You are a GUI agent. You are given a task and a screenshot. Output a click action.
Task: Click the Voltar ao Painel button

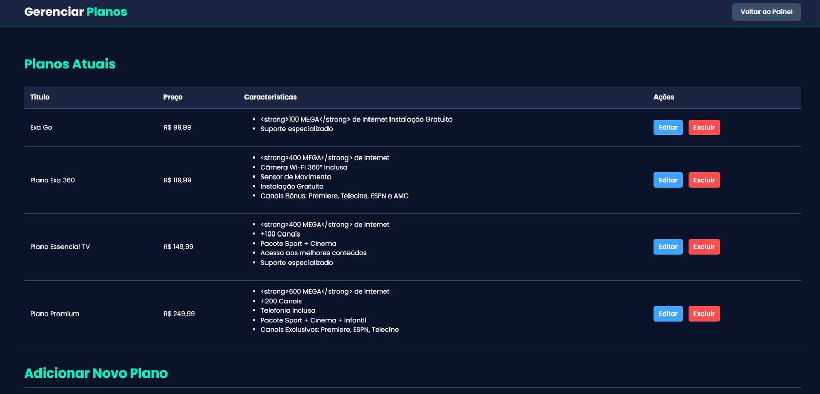(766, 12)
